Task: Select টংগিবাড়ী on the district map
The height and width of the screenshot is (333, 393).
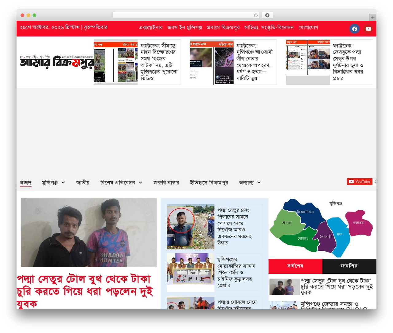Action: (325, 237)
